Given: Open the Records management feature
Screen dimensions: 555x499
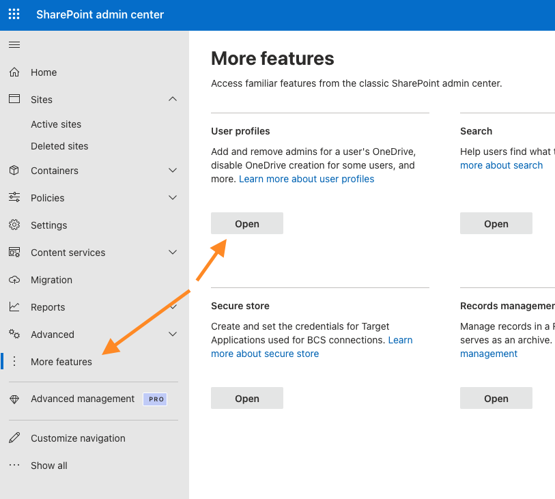Looking at the screenshot, I should point(496,398).
